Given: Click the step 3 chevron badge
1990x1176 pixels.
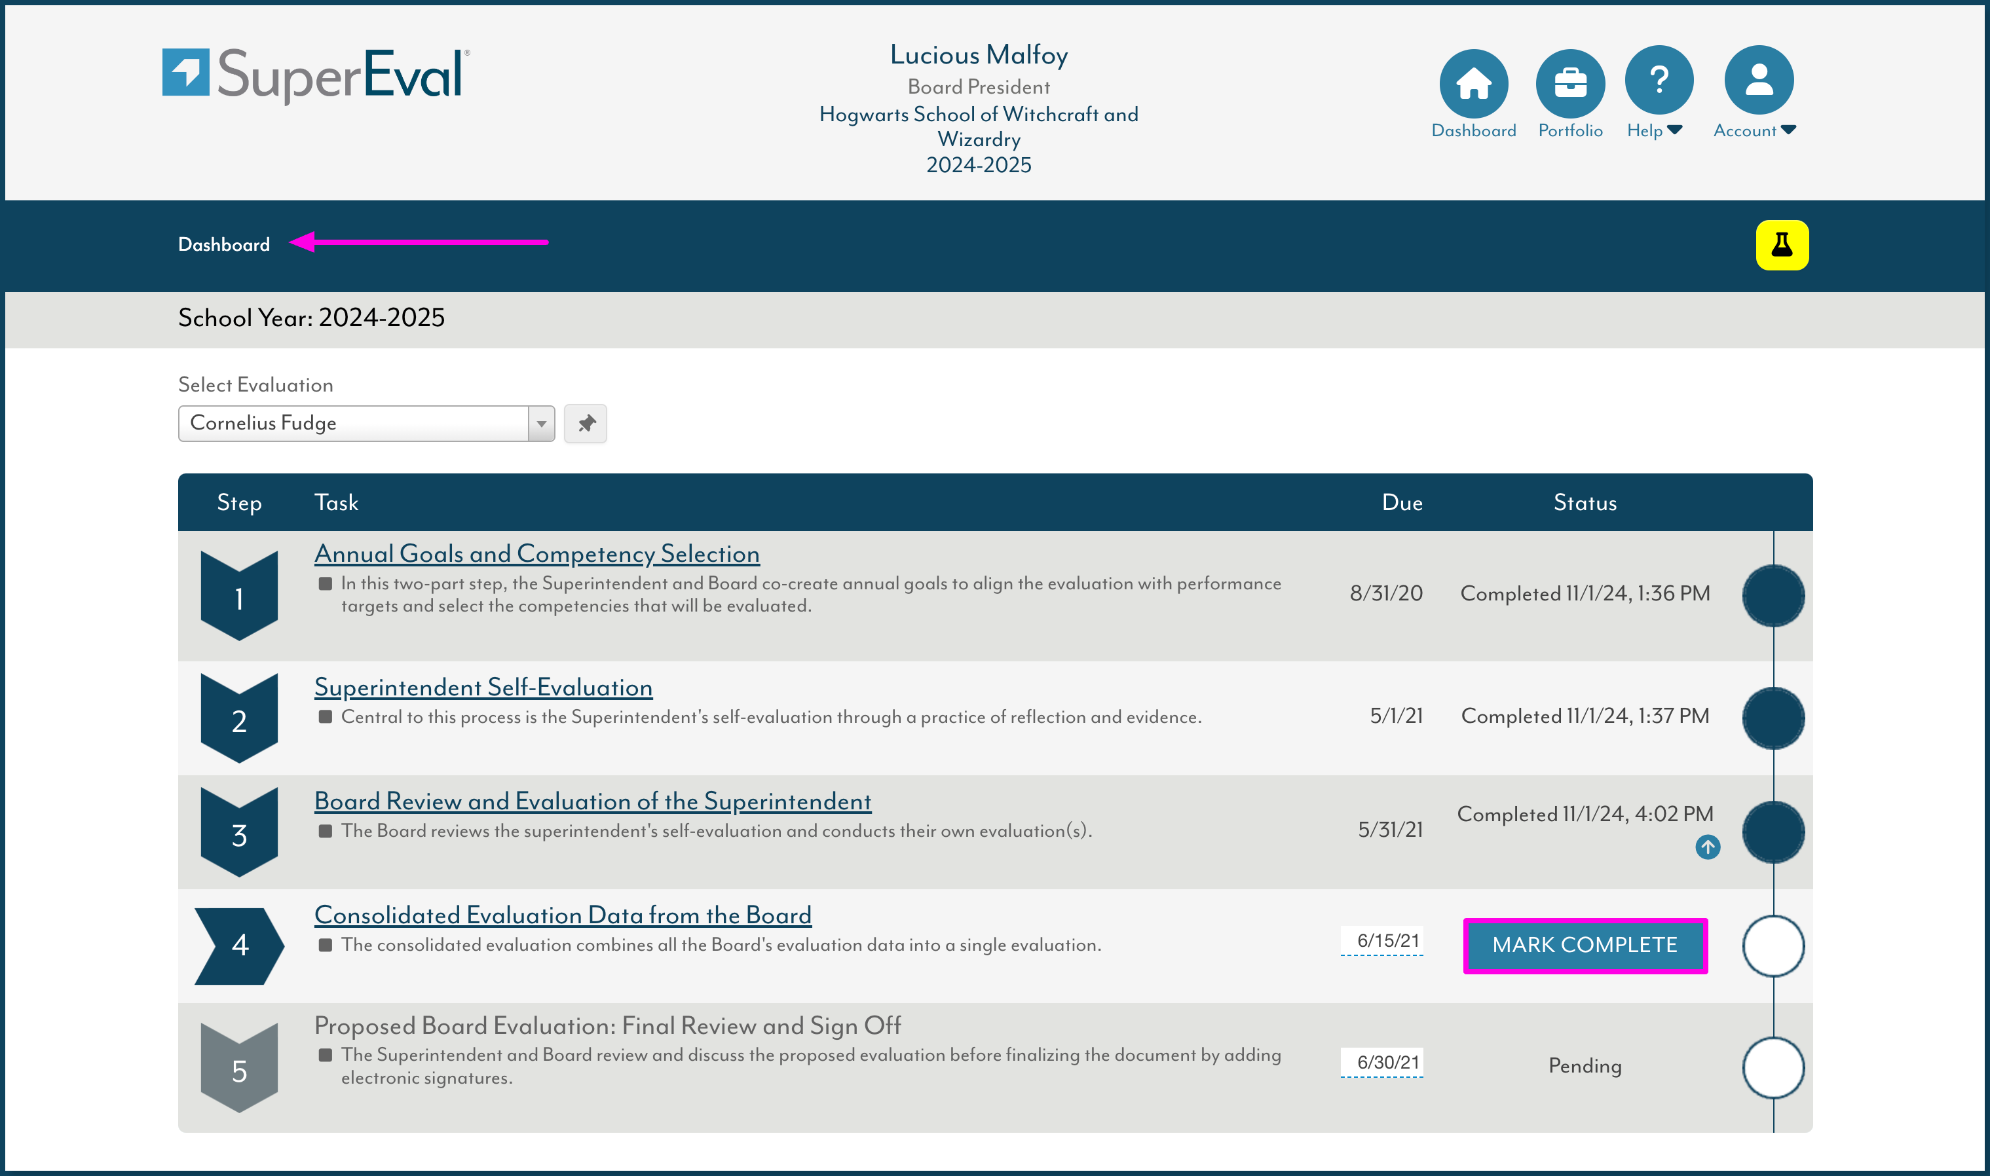Looking at the screenshot, I should (239, 832).
